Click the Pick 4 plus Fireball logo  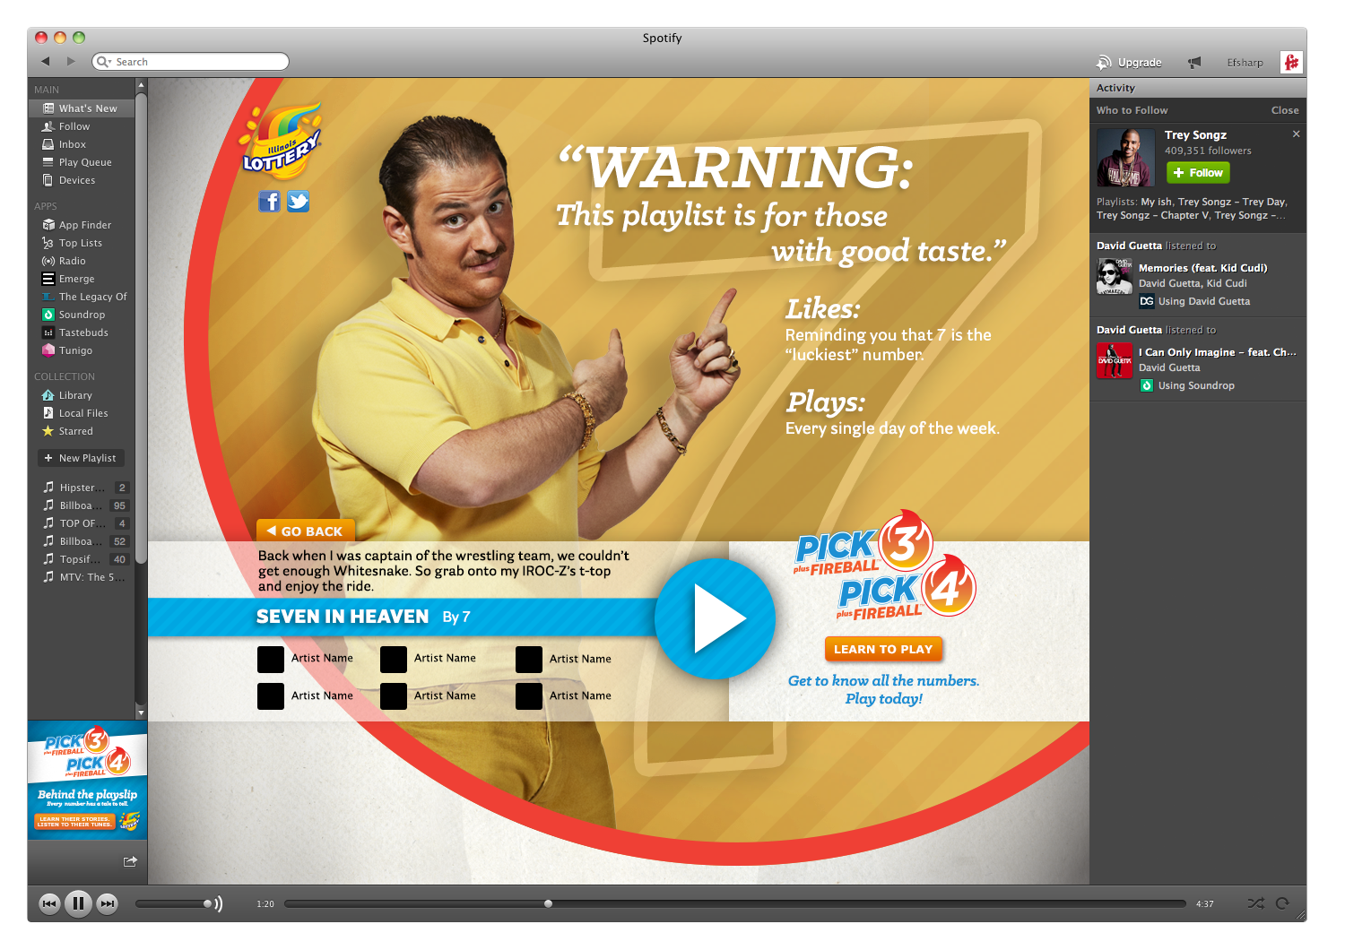(x=906, y=589)
